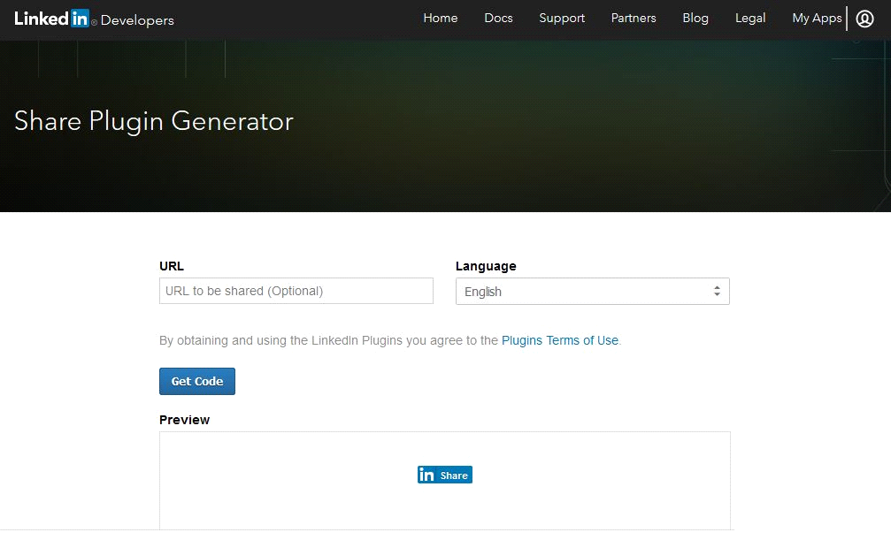Click the Language select up-down arrows
This screenshot has height=540, width=891.
coord(717,292)
